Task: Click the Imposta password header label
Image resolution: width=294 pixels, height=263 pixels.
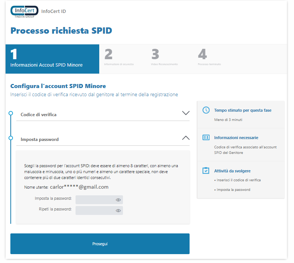Action: (x=40, y=139)
